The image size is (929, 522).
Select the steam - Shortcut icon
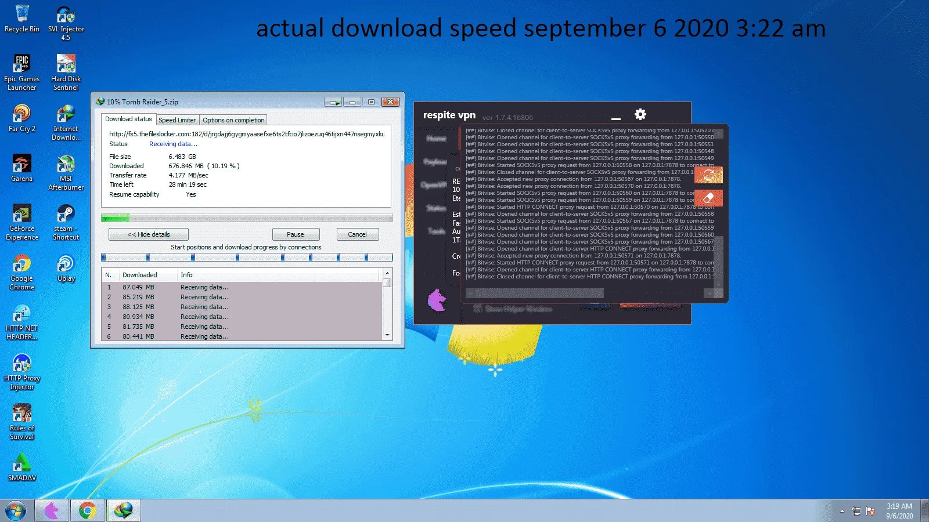pos(66,222)
